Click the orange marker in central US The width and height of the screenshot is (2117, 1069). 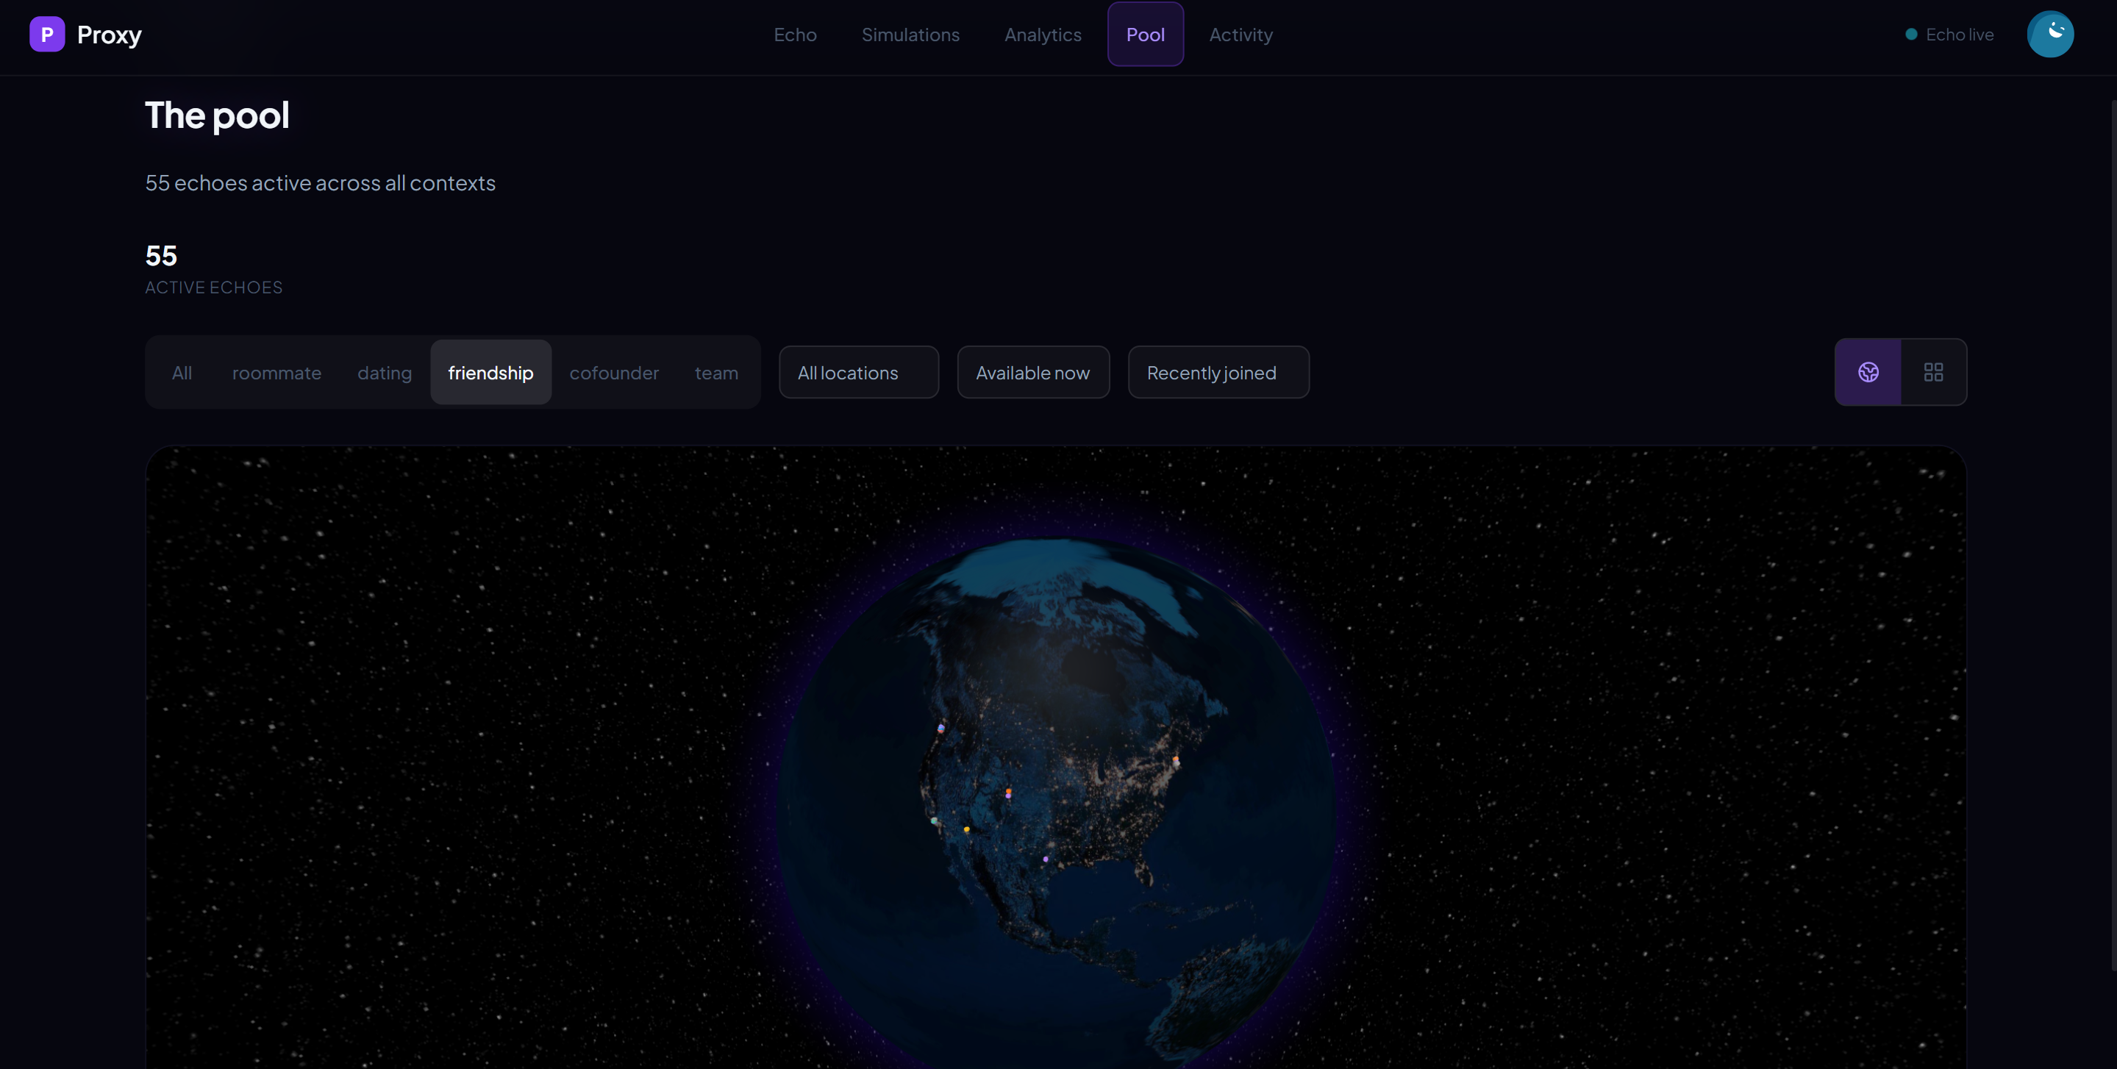click(1008, 791)
